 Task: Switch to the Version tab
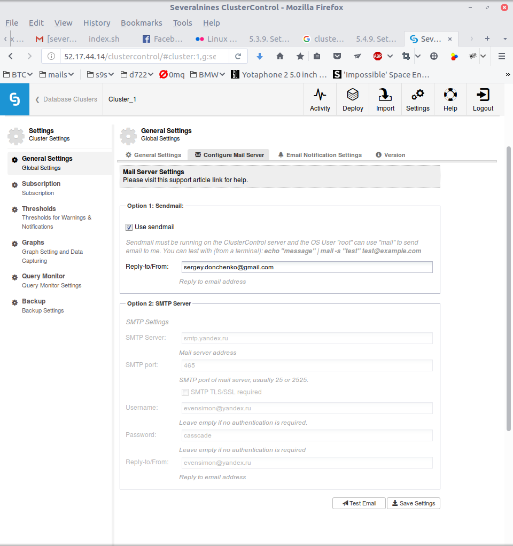391,155
